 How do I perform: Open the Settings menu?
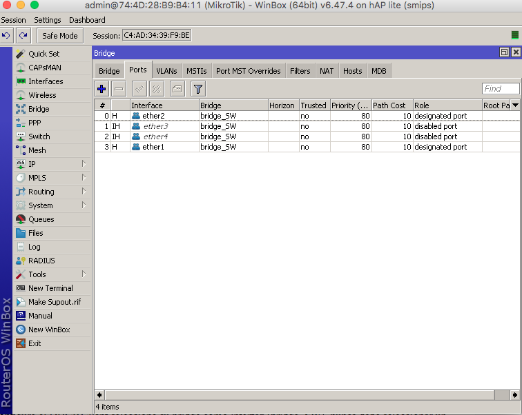click(47, 20)
